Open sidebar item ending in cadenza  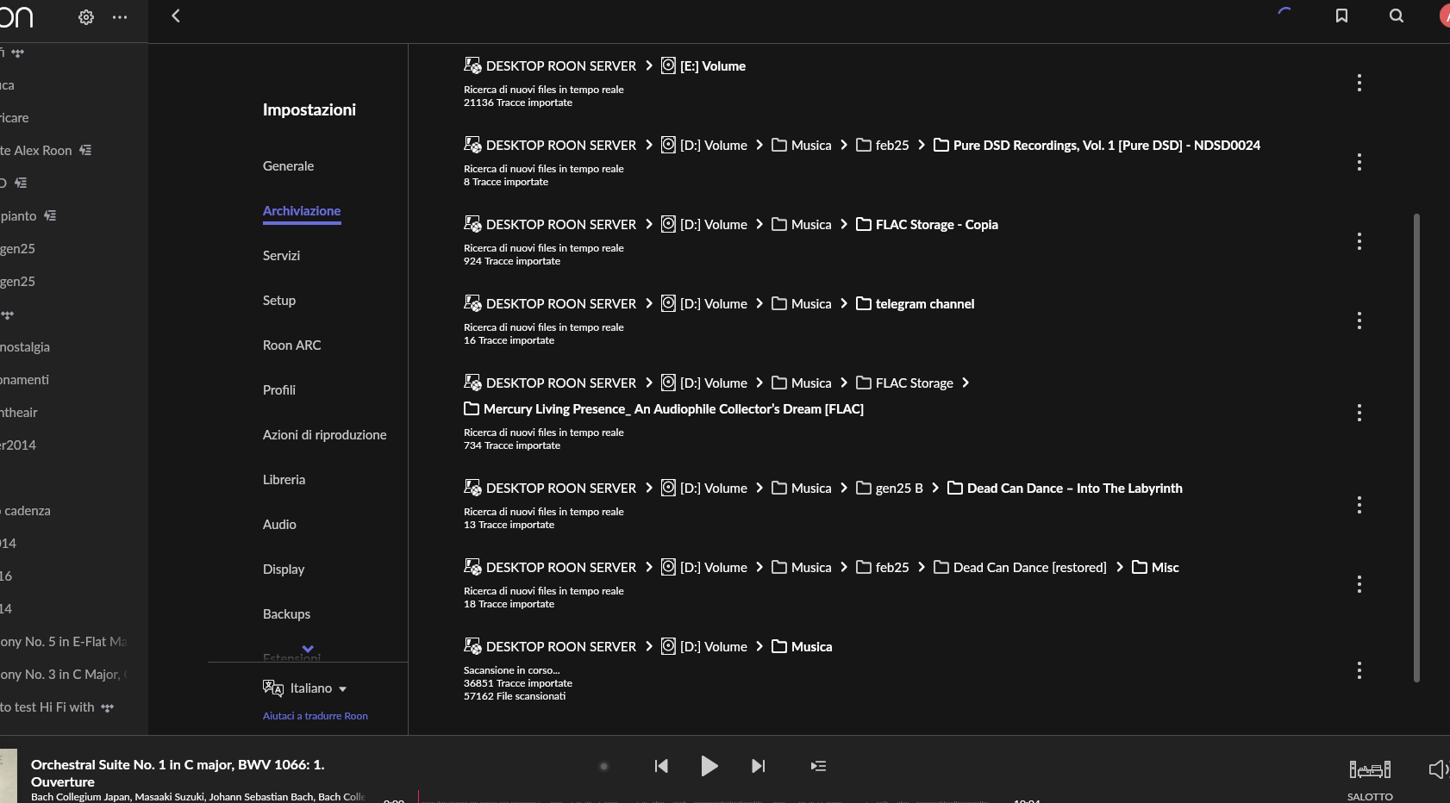pos(26,510)
